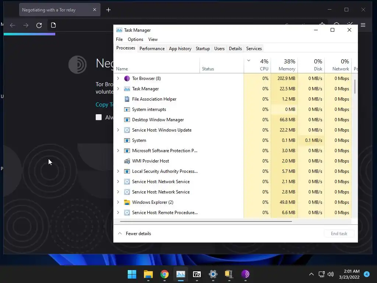377x283 pixels.
Task: Expand Windows Explorer (2) process group
Action: (x=118, y=202)
